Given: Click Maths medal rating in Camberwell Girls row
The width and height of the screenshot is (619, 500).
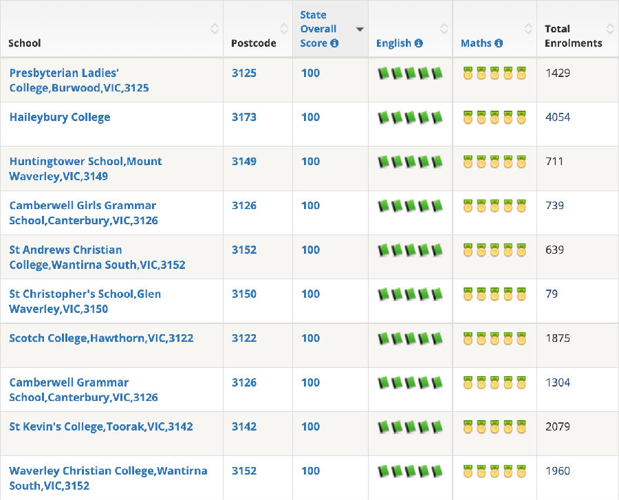Looking at the screenshot, I should pos(495,206).
